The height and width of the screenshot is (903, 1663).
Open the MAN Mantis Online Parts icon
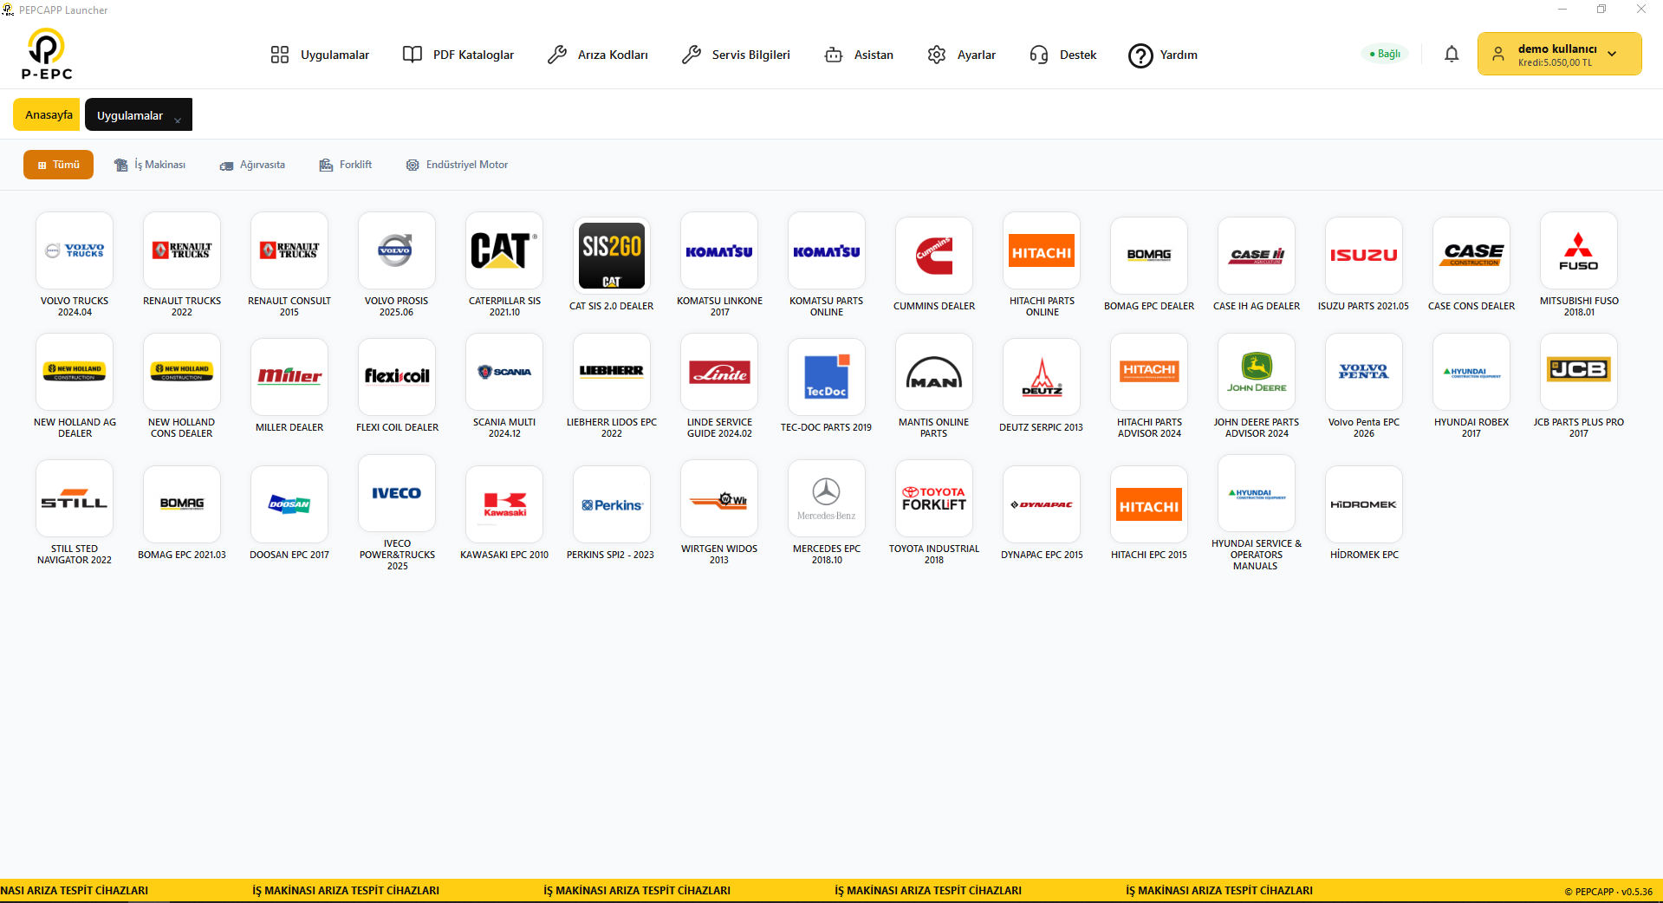coord(934,372)
